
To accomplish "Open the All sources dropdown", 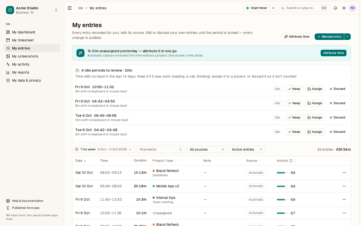I will [x=207, y=149].
